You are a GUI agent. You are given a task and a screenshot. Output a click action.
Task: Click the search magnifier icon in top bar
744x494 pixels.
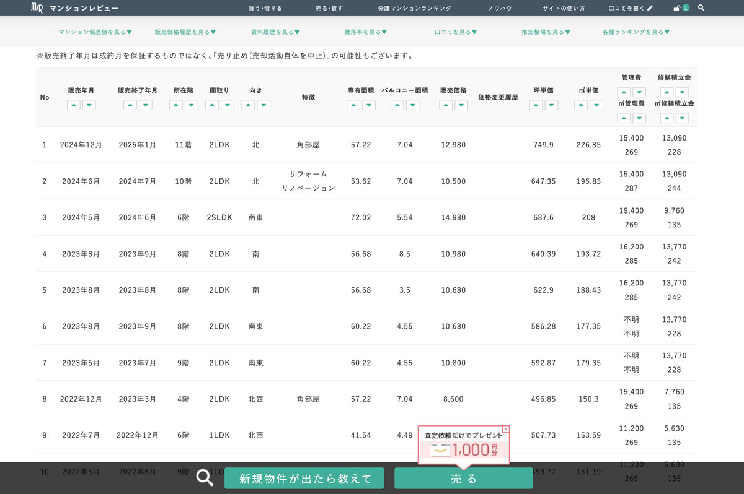pos(701,8)
